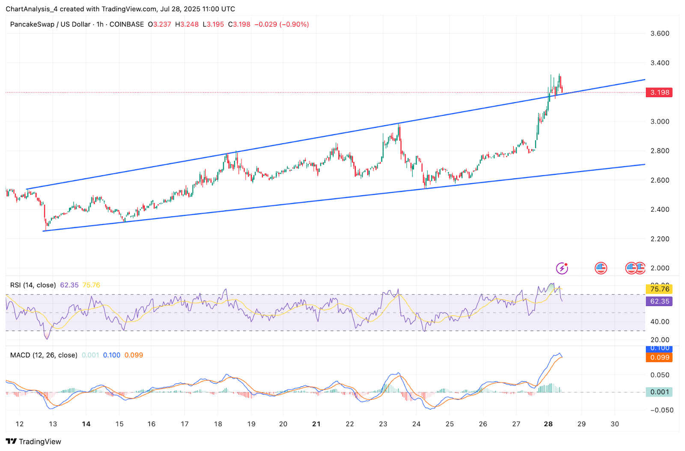Screen dimensions: 685x451
Task: Click the rightmost overlapping US flag event icon
Action: [x=640, y=268]
